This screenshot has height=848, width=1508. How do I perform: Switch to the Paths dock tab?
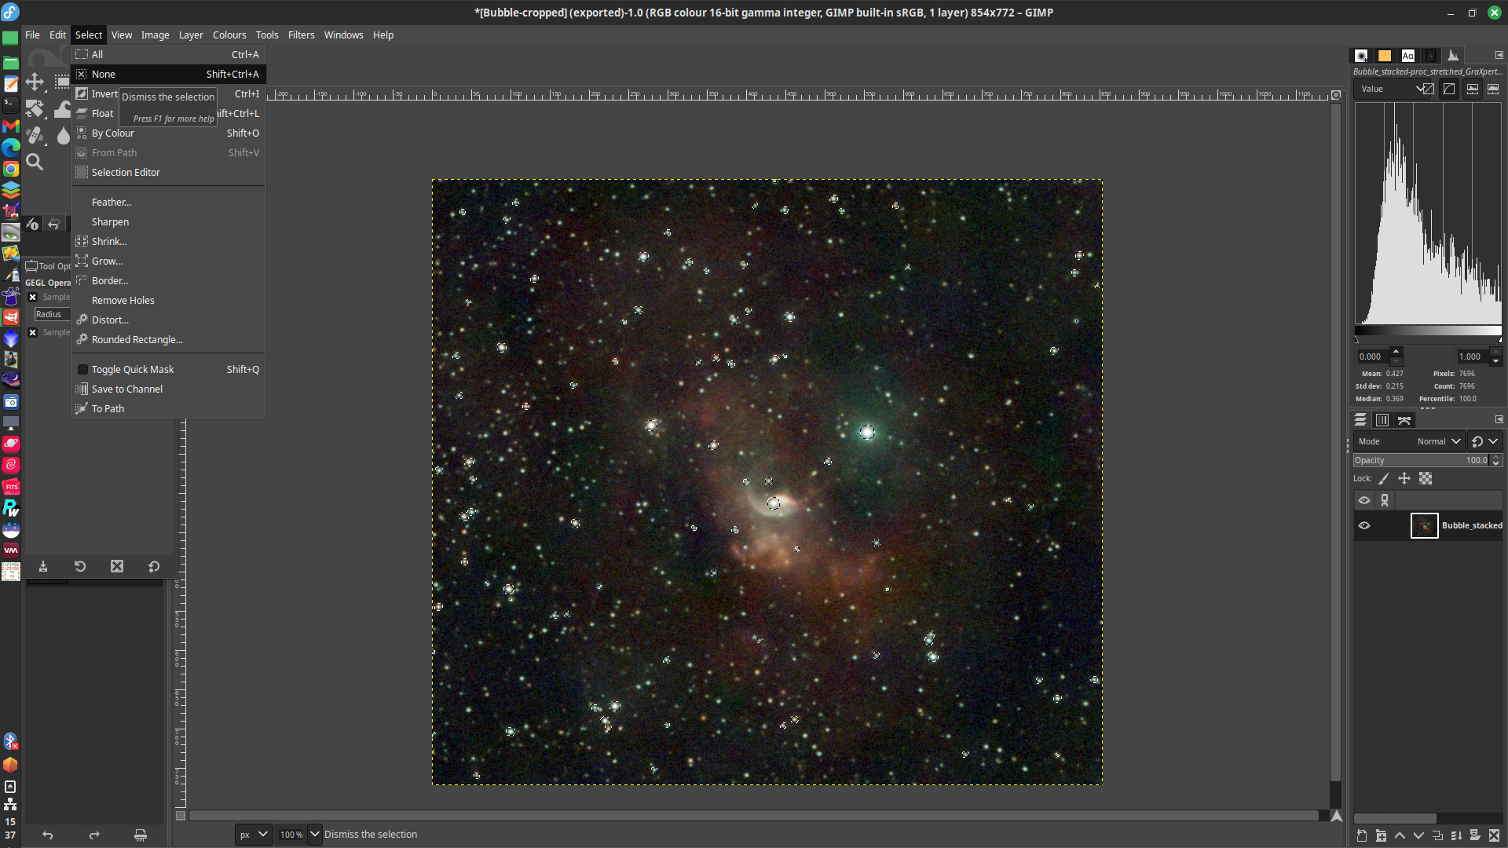(1404, 420)
